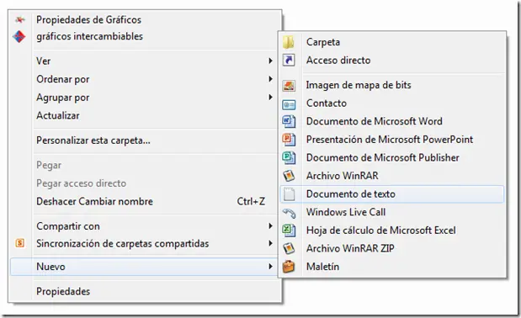Click the Ctrl+Z shortcut label
Image resolution: width=521 pixels, height=318 pixels.
tap(251, 202)
